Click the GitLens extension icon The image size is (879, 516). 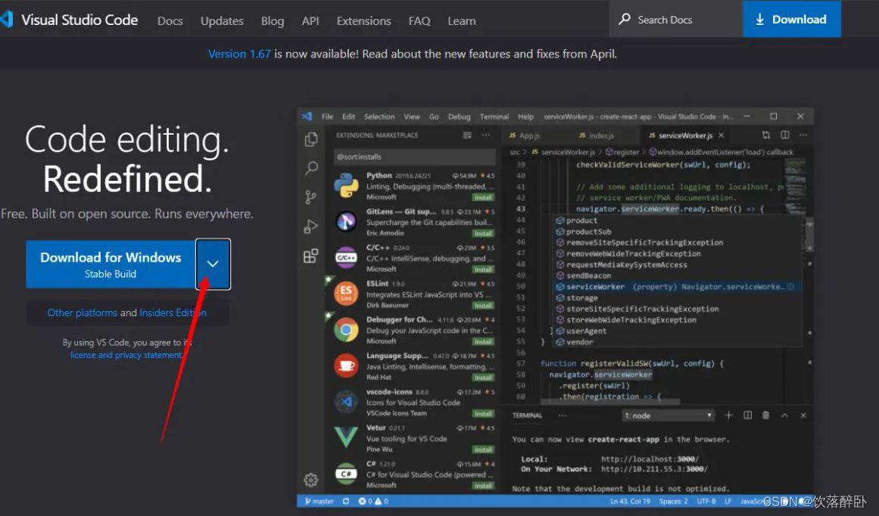(347, 221)
